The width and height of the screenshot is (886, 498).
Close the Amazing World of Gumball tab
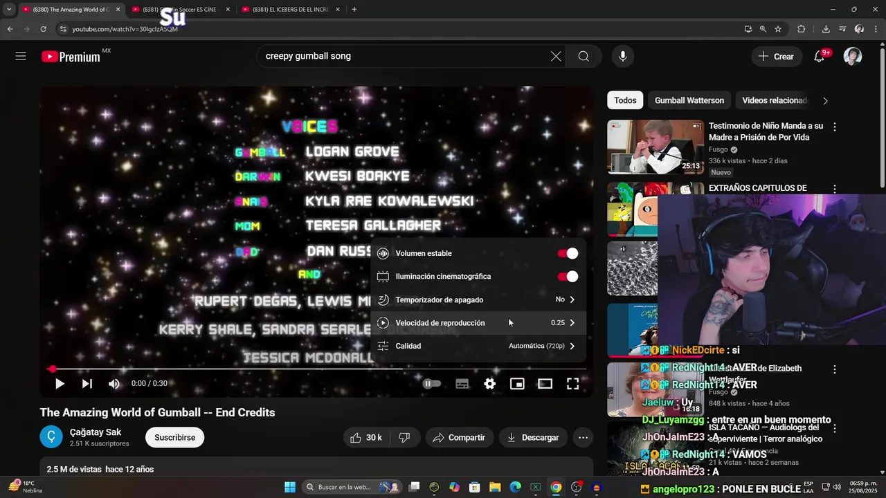pyautogui.click(x=118, y=10)
